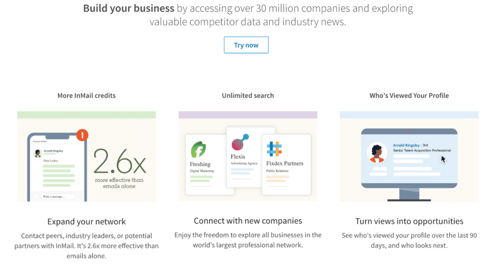The width and height of the screenshot is (491, 265).
Task: Click the Try now button
Action: (246, 45)
